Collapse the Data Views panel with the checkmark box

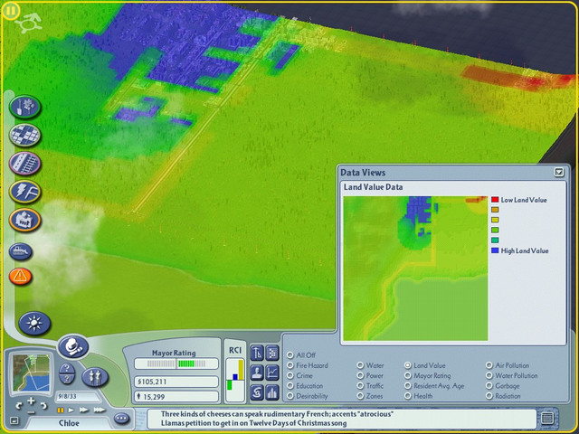coord(559,172)
